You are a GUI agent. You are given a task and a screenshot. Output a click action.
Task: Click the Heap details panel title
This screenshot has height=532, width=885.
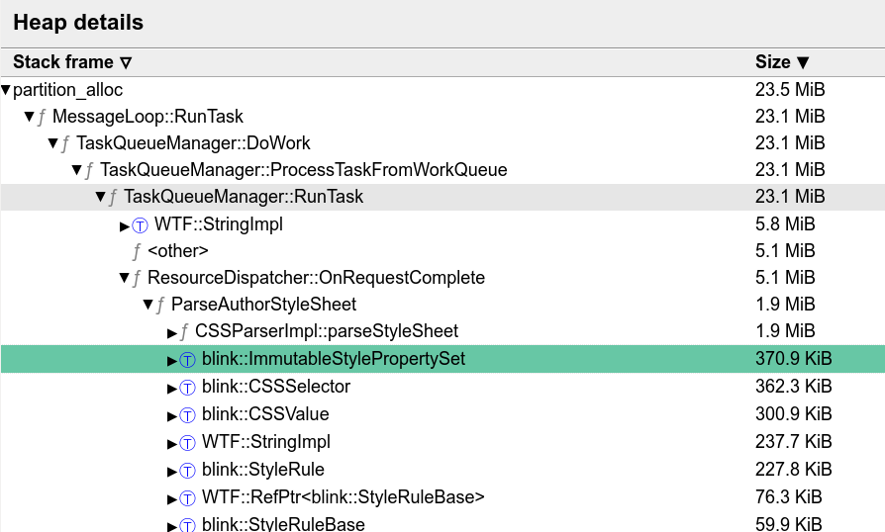(x=78, y=23)
